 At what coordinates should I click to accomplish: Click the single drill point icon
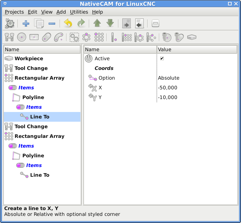pyautogui.click(x=114, y=37)
